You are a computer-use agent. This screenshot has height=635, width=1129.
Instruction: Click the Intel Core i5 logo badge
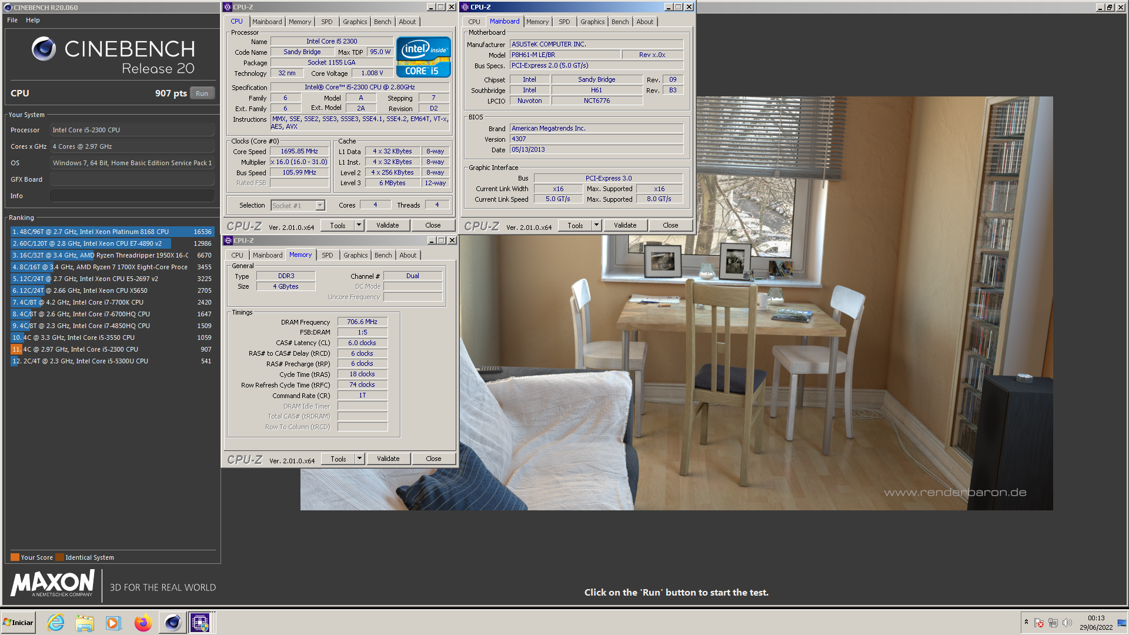(x=423, y=57)
